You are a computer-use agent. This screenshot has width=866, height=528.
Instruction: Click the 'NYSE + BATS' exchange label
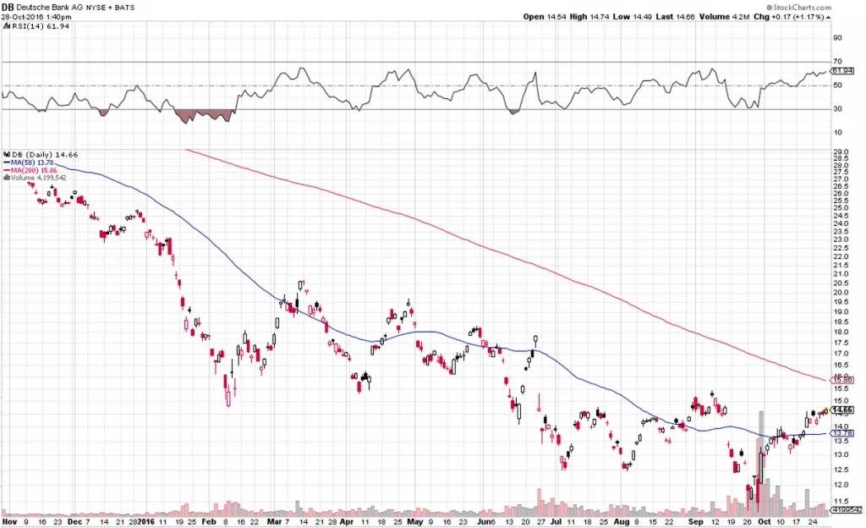[x=111, y=8]
